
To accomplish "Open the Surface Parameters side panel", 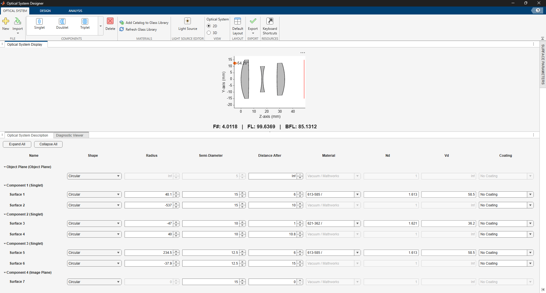I will pos(543,64).
